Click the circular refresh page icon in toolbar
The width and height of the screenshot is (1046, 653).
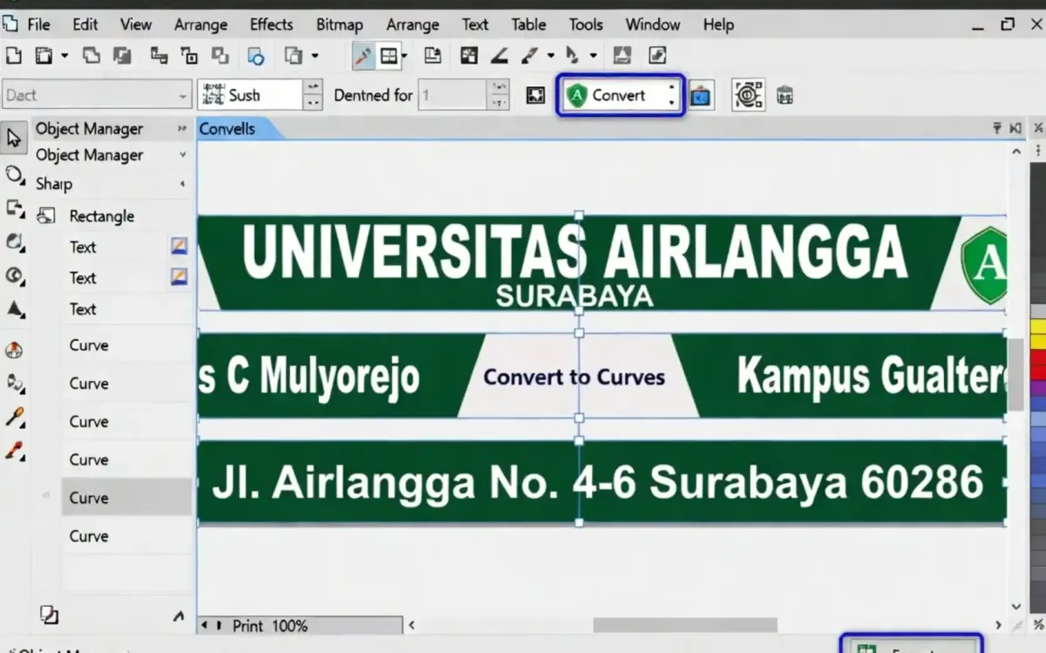[255, 57]
